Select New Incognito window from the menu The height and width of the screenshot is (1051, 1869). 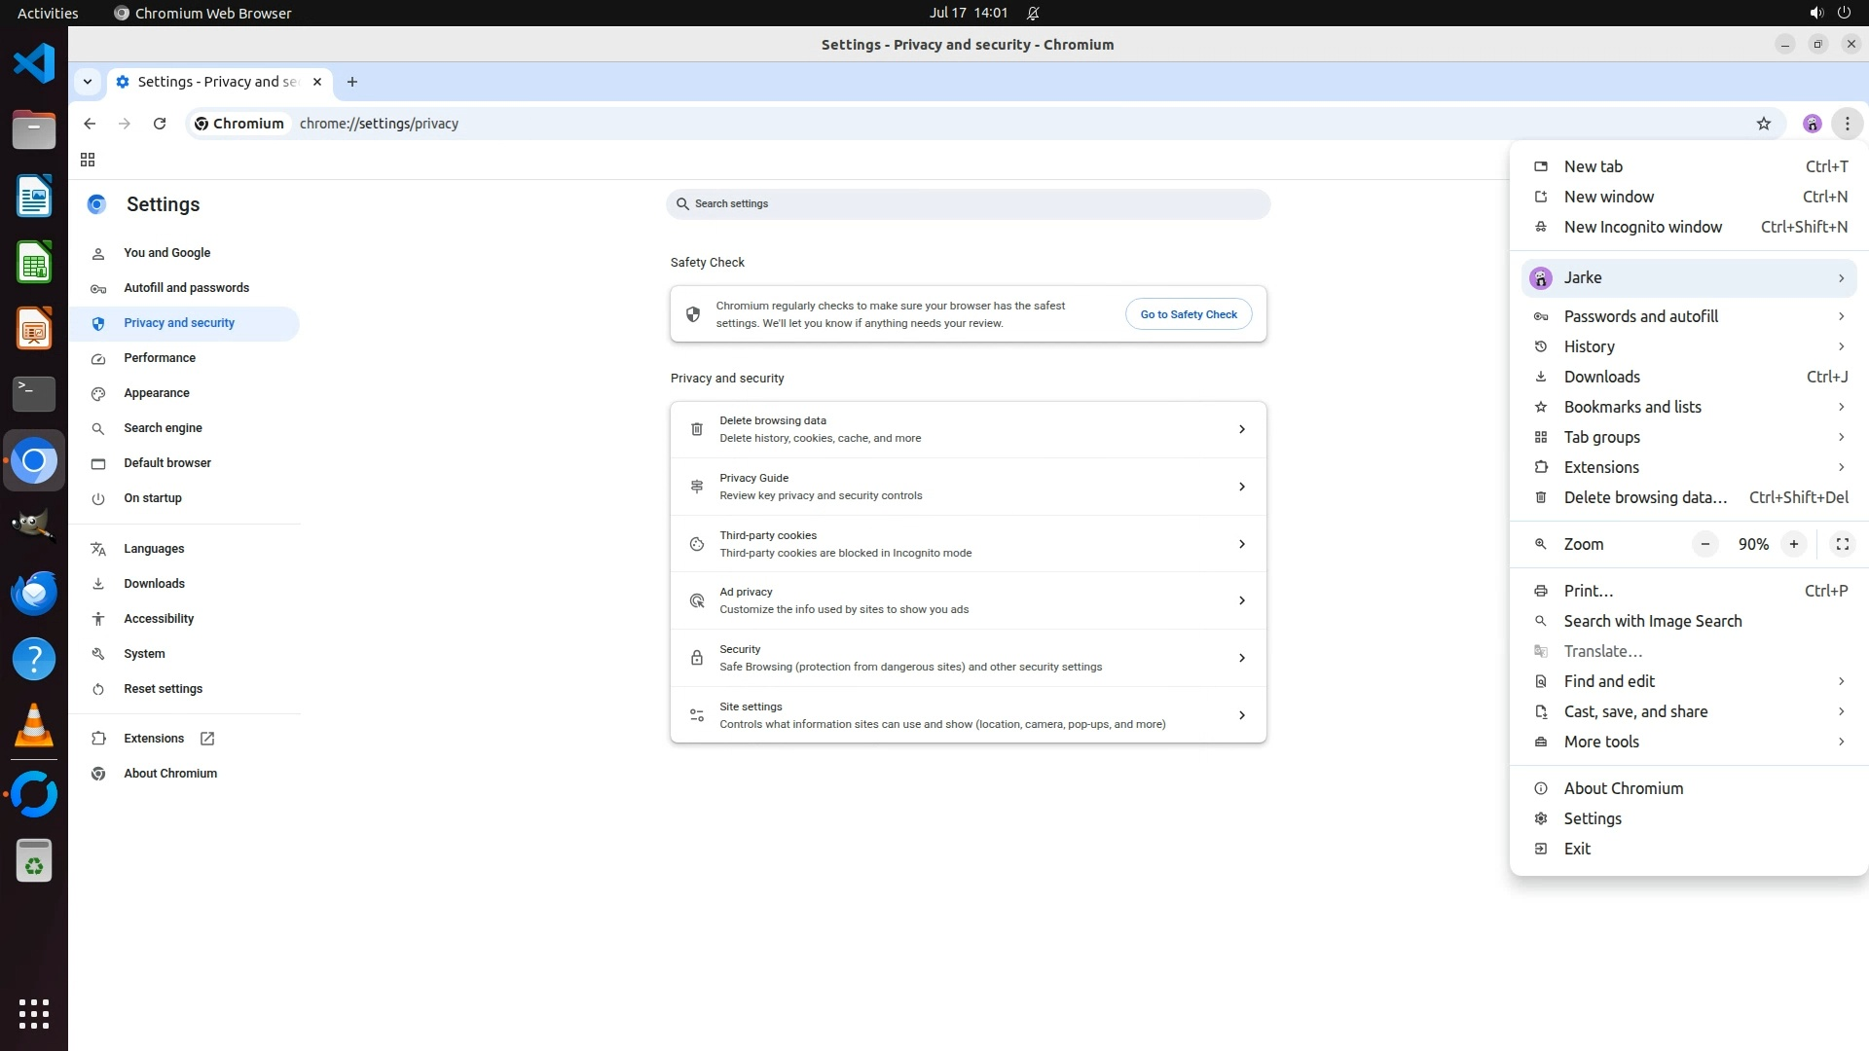[1642, 227]
